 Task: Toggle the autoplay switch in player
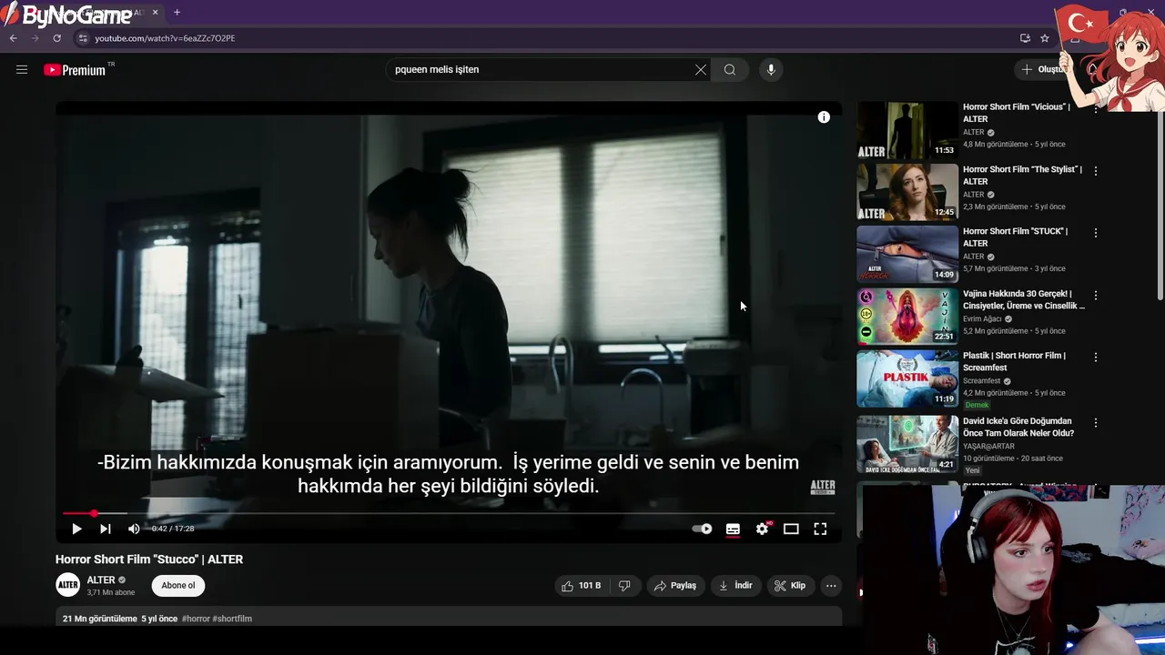[703, 529]
